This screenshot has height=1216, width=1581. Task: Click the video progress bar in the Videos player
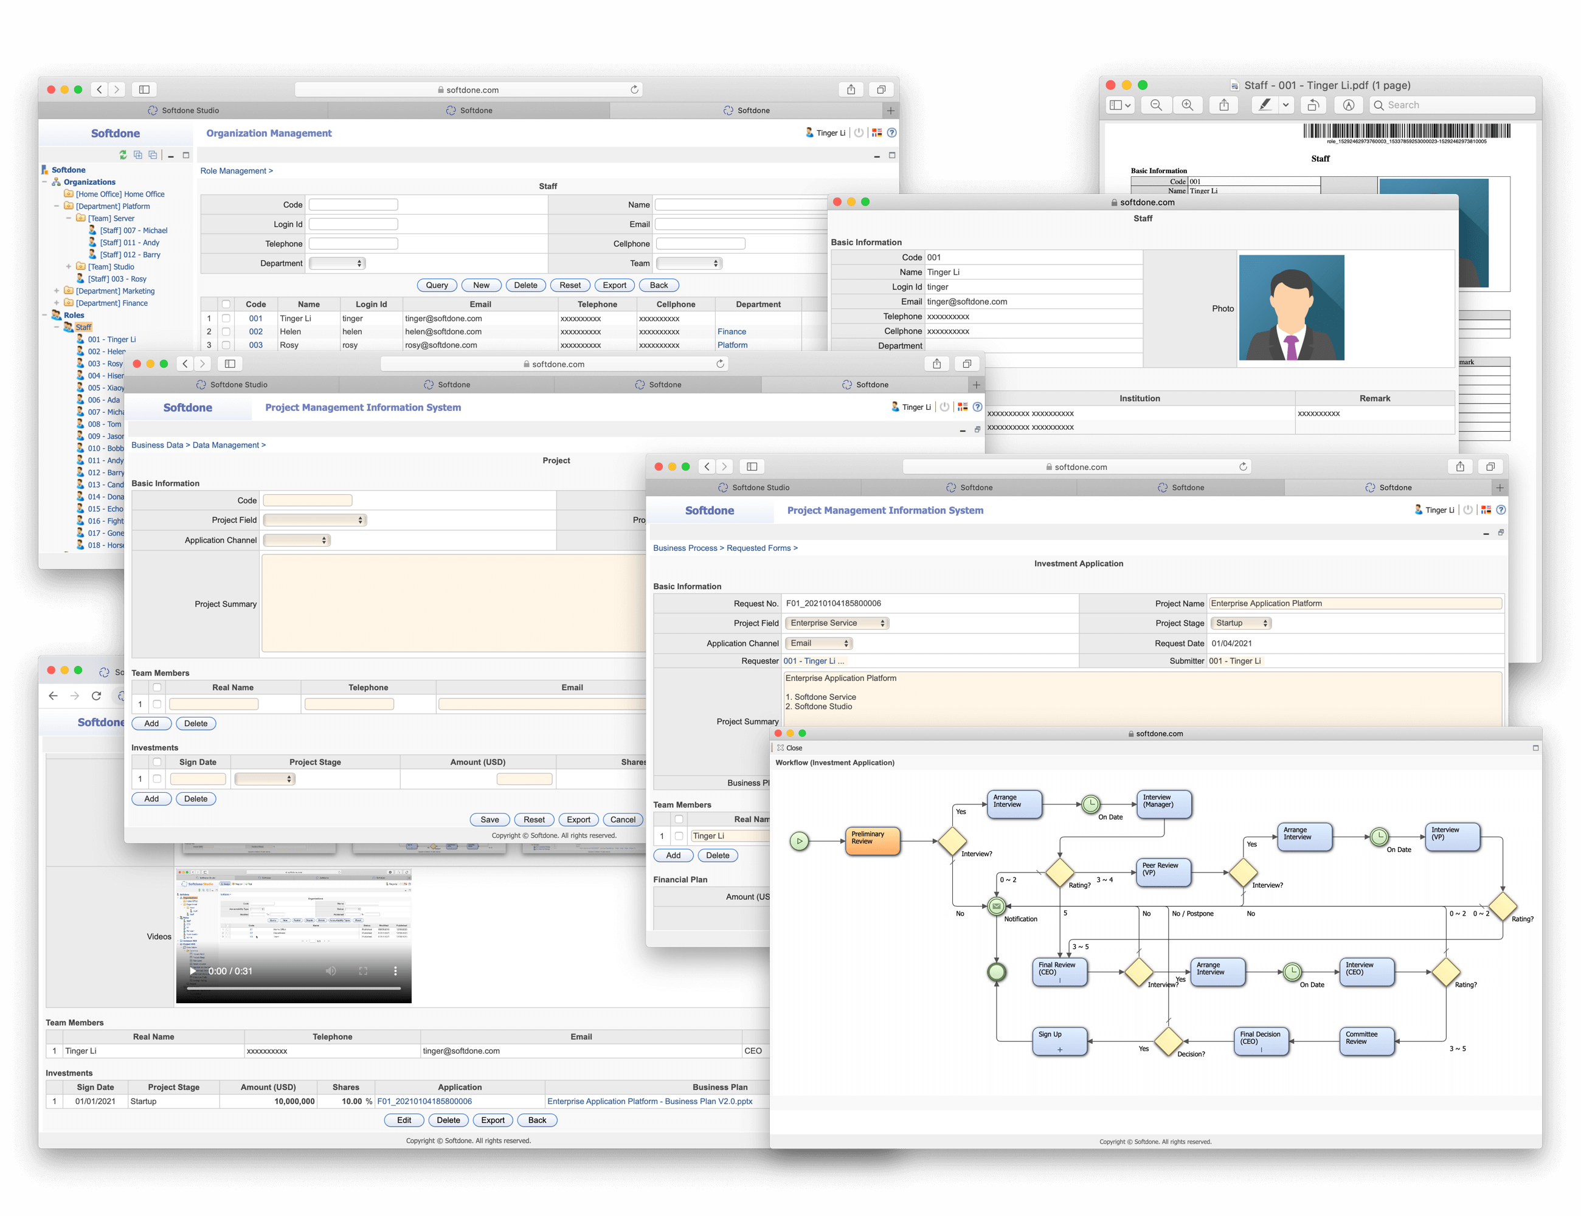[294, 988]
